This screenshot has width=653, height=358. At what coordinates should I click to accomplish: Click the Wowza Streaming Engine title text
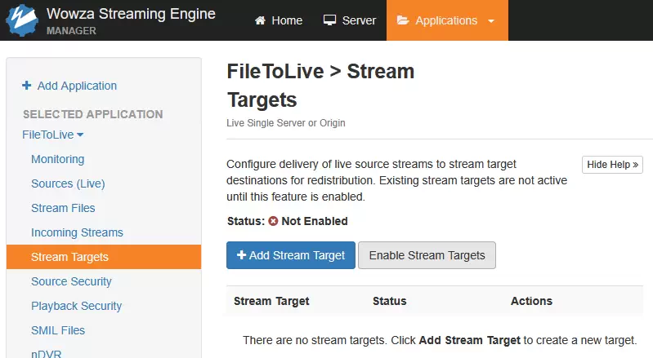pos(131,14)
